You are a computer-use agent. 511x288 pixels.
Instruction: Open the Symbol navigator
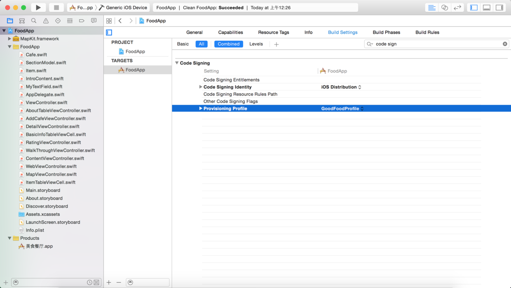tap(22, 21)
